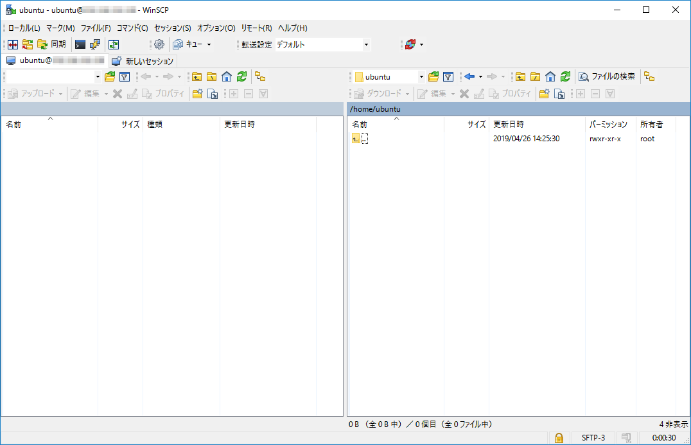Go up one remote directory level icon

[521, 76]
